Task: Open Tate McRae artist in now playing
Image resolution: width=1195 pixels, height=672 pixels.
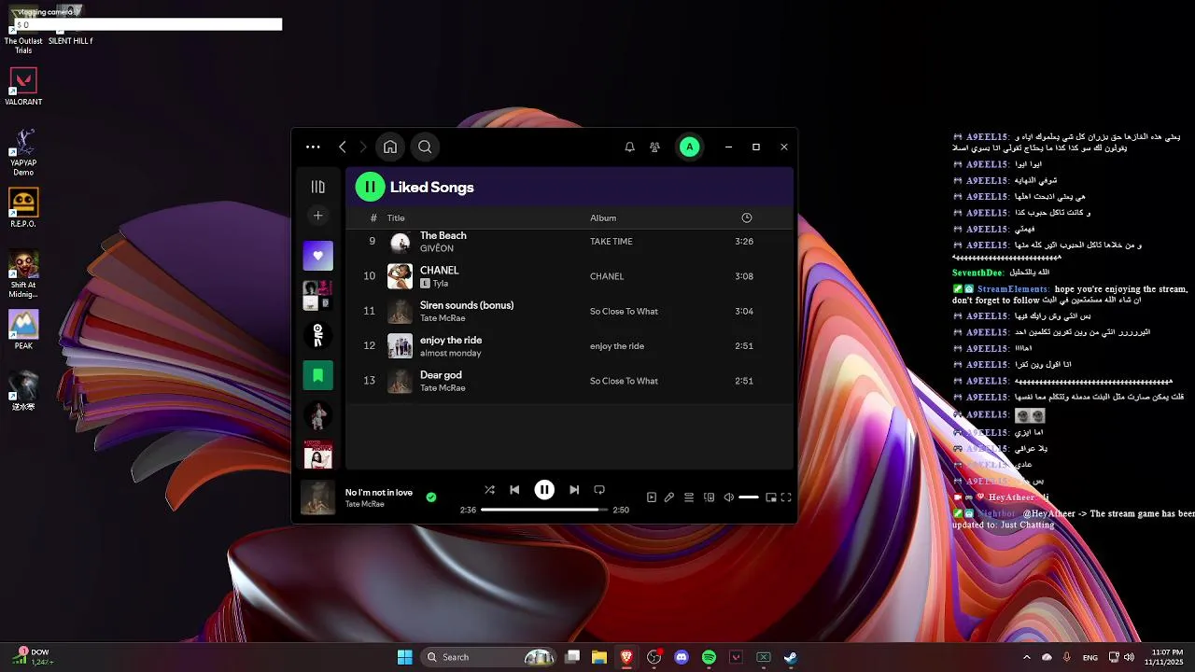Action: click(365, 504)
